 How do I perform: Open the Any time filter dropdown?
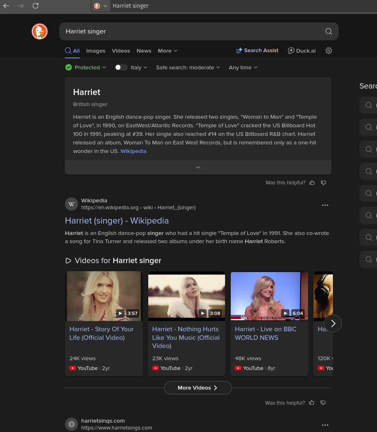pos(243,67)
